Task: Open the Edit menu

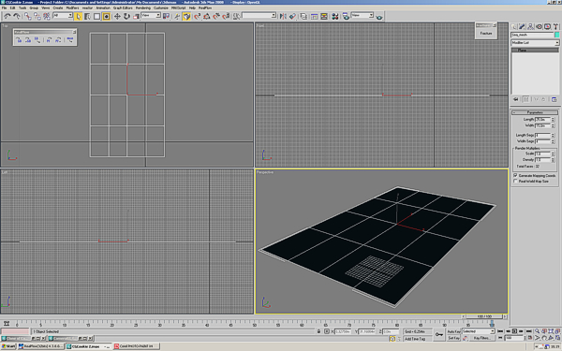Action: point(12,7)
